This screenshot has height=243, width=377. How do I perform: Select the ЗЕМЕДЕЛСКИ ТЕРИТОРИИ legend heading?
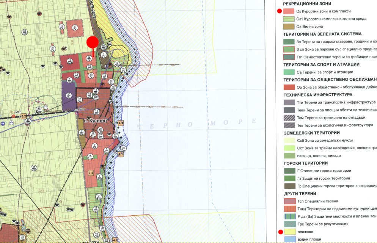(x=311, y=133)
